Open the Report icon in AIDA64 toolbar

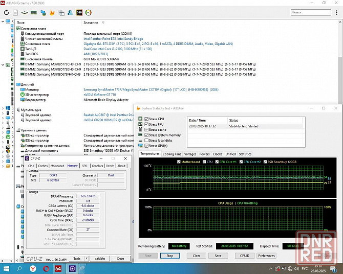(15, 13)
